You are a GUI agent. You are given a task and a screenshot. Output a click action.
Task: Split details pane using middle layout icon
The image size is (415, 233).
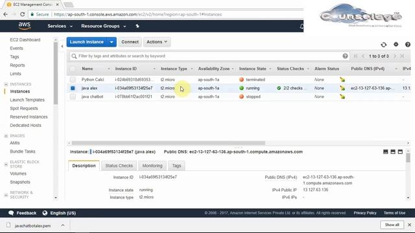393,151
